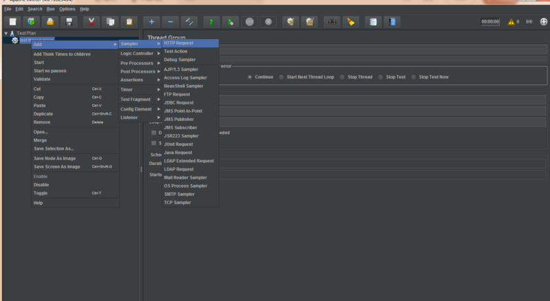
Task: Open the Run menu in menu bar
Action: [x=50, y=9]
